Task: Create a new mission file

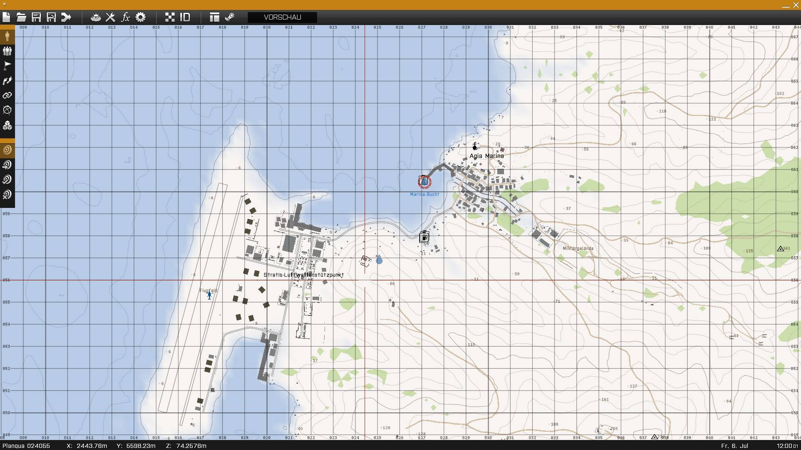Action: point(6,17)
